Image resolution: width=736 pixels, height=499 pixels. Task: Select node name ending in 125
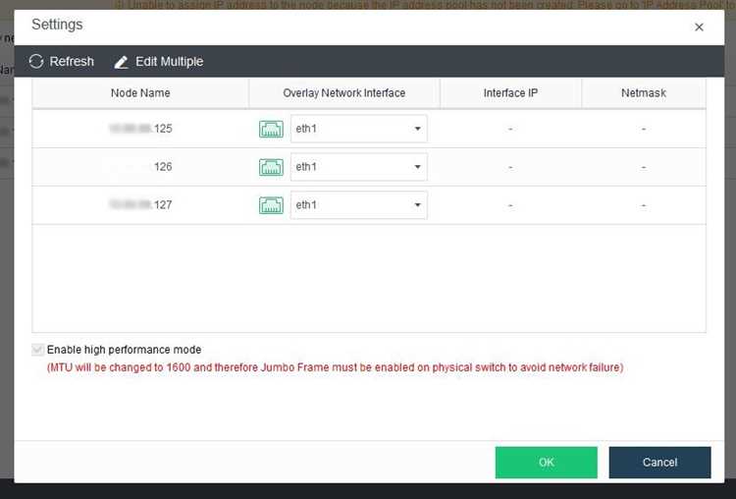140,129
